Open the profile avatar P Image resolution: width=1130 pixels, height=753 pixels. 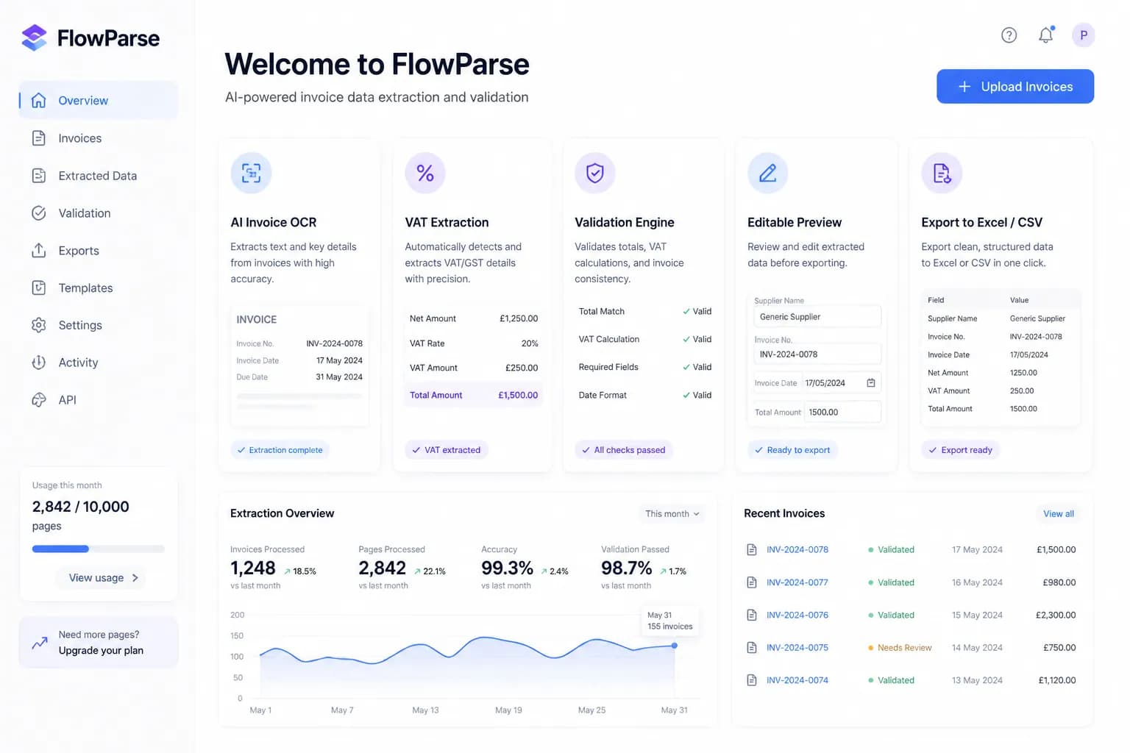(x=1083, y=35)
